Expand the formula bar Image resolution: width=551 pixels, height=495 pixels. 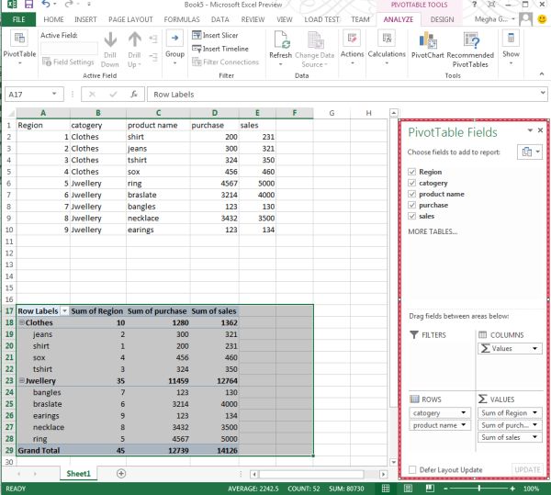[543, 93]
